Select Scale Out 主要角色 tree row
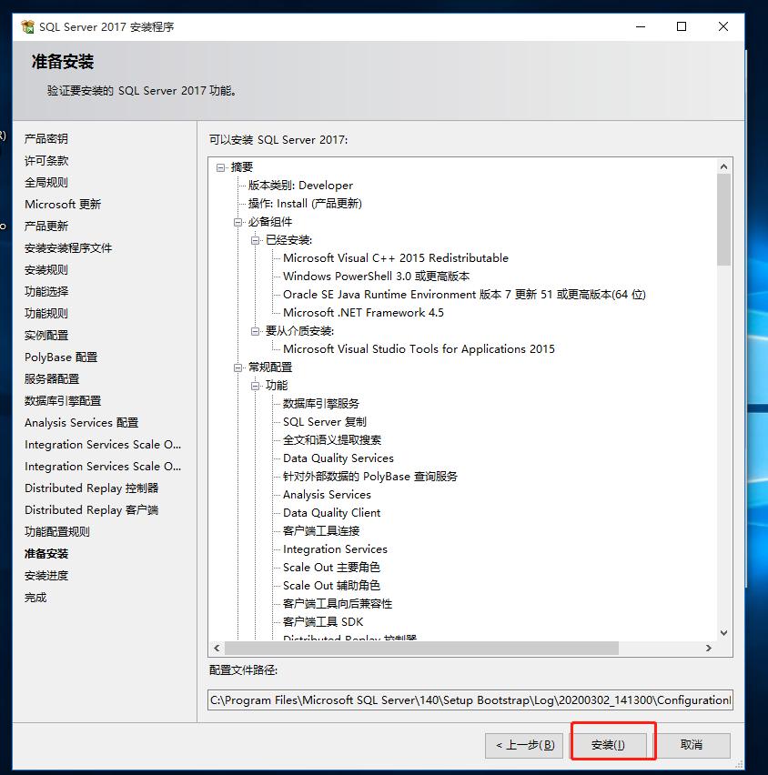768x775 pixels. 331,568
